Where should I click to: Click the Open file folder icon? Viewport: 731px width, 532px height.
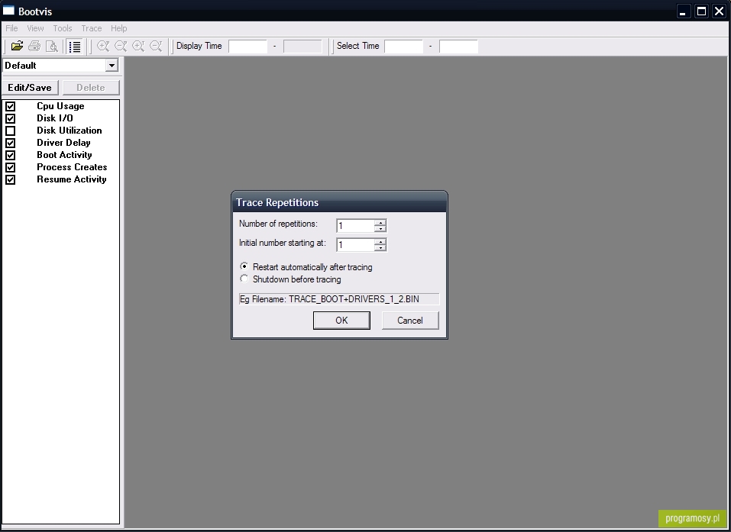[17, 46]
